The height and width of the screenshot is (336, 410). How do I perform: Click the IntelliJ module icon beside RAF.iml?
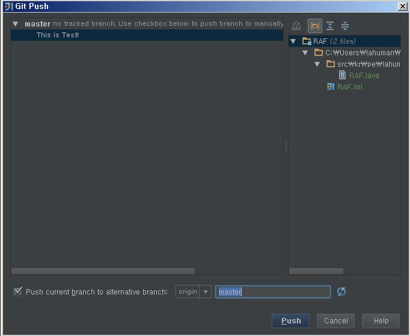point(331,87)
